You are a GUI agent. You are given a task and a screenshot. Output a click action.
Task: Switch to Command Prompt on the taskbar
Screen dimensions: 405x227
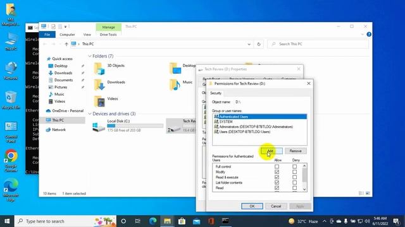[225, 221]
